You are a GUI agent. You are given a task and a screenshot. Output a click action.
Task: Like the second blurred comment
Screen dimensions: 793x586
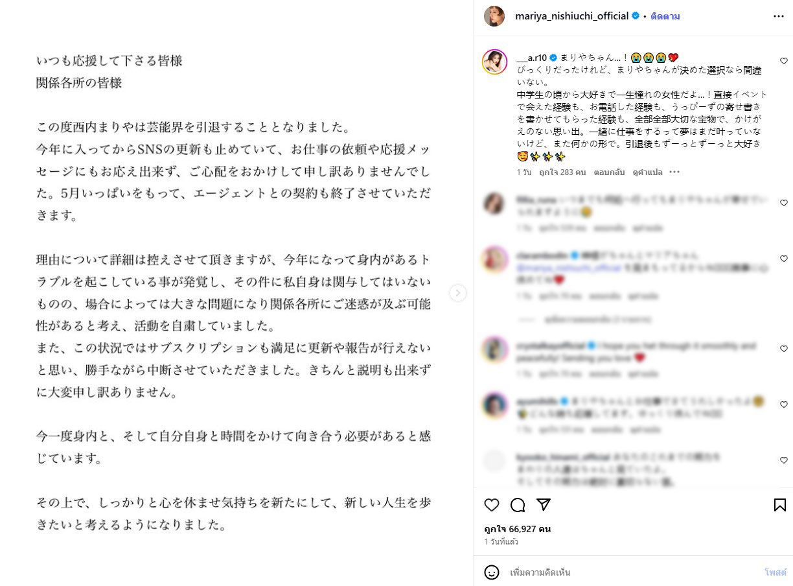coord(784,259)
